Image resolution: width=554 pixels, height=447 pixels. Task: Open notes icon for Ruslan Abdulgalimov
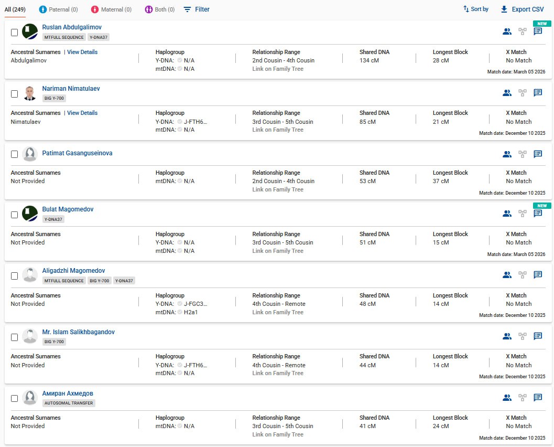[x=538, y=31]
